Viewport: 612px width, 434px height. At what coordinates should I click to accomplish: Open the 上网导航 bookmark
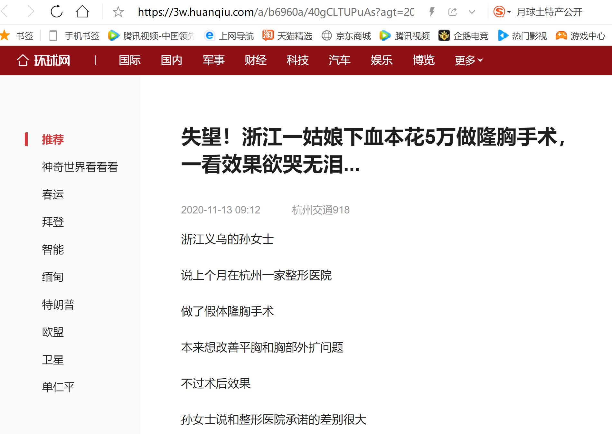tap(229, 35)
